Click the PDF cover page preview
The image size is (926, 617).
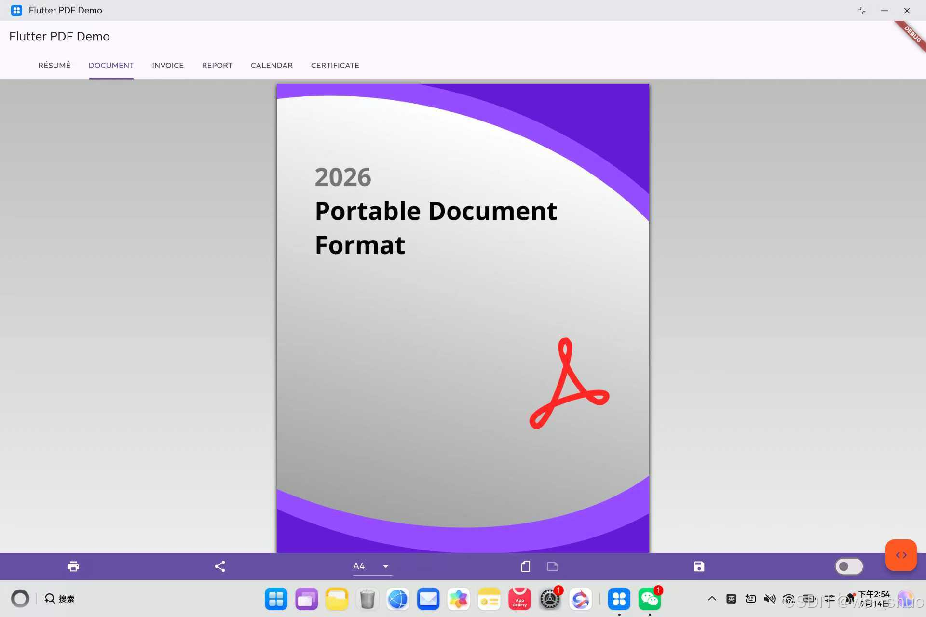(x=463, y=318)
